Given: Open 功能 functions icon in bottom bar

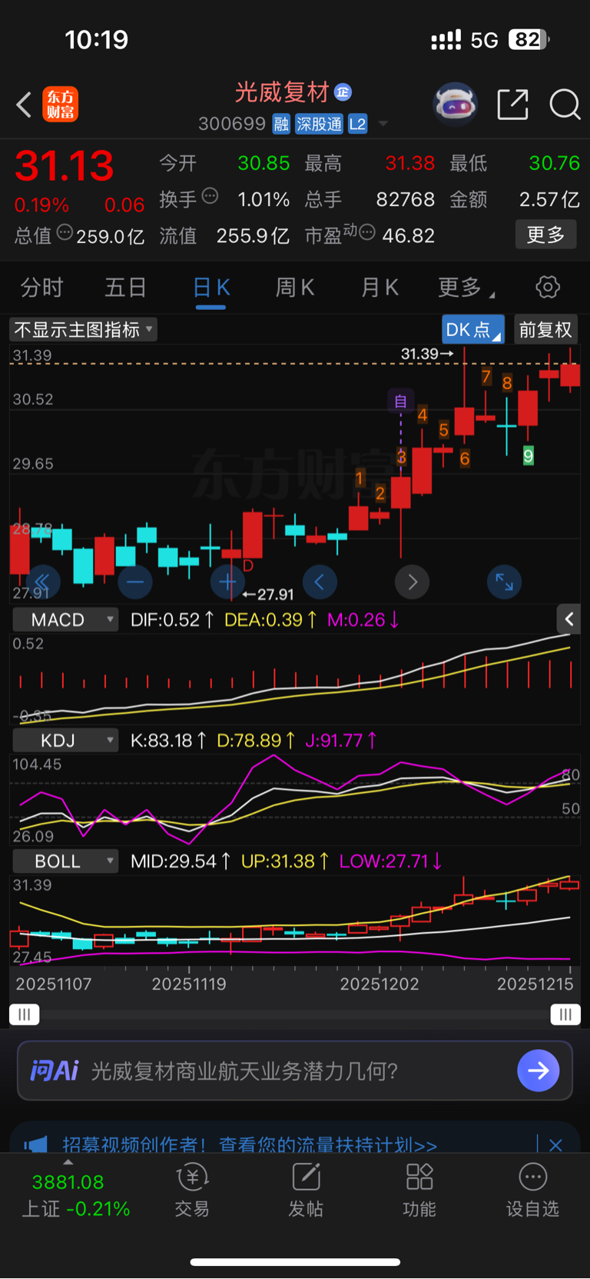Looking at the screenshot, I should tap(419, 1191).
